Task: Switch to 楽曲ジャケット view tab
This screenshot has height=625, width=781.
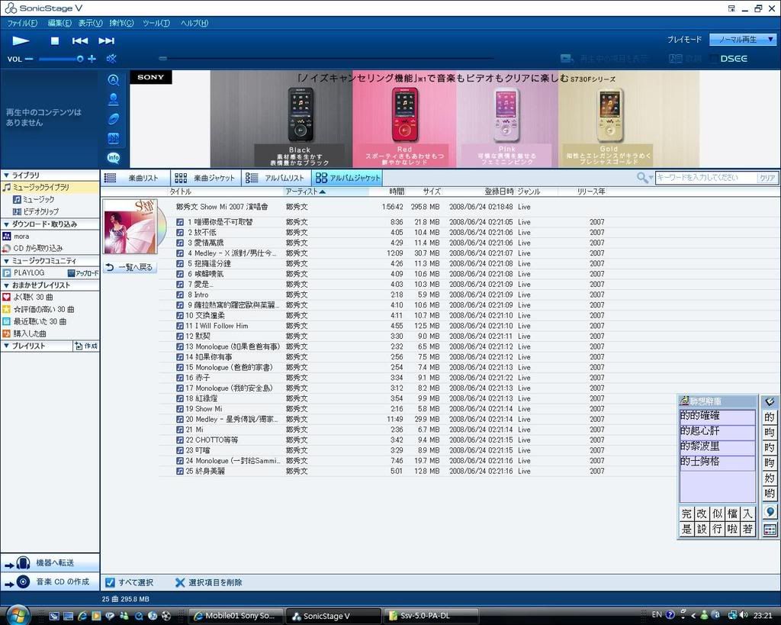Action: coord(206,178)
